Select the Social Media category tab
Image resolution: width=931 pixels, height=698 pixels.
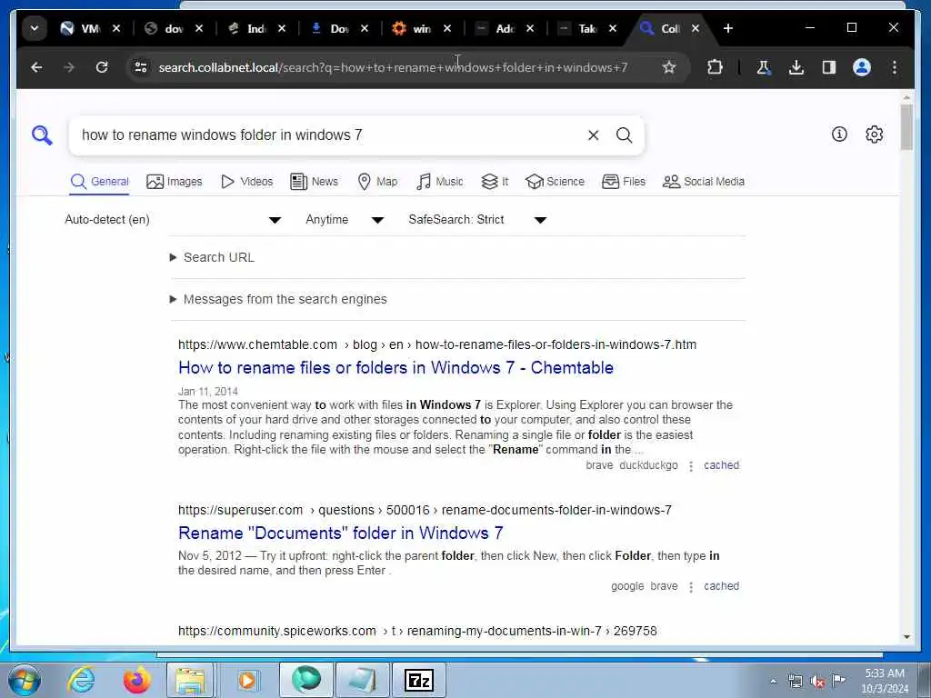point(704,182)
